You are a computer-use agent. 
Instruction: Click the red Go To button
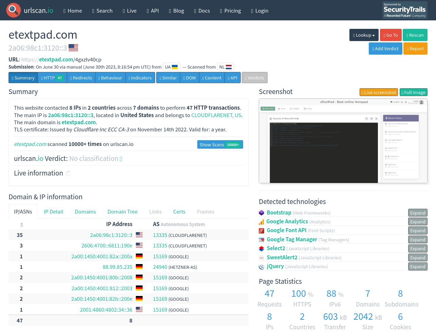pyautogui.click(x=390, y=35)
